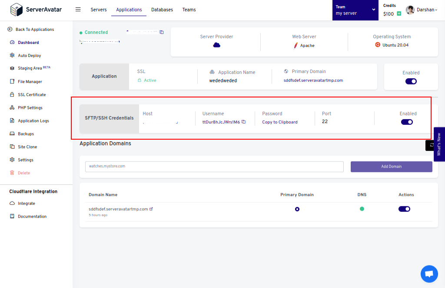Open Backups in the sidebar
445x288 pixels.
pyautogui.click(x=26, y=134)
